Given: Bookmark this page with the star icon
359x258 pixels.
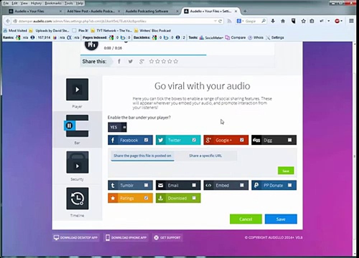Looking at the screenshot, I should point(303,21).
